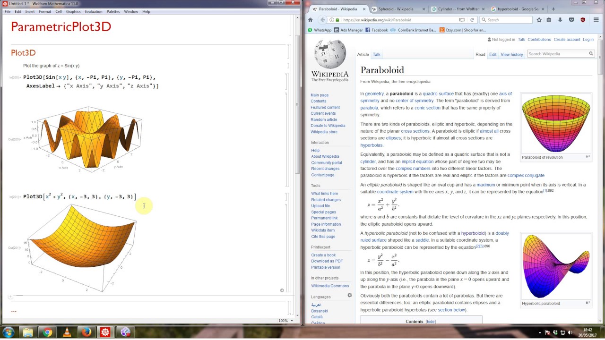Switch to the Edit tab on Wikipedia
This screenshot has height=340, width=605.
pyautogui.click(x=493, y=54)
